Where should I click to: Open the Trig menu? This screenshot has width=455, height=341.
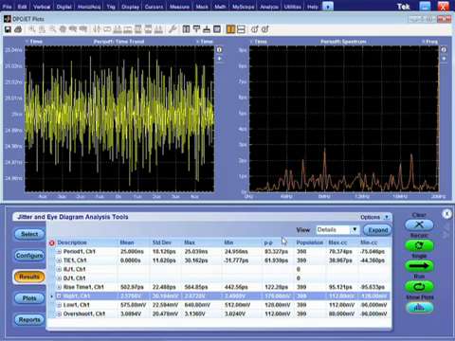click(111, 7)
